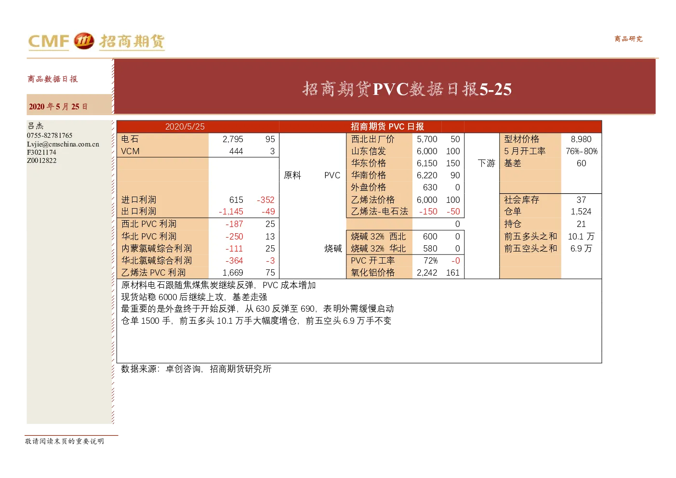This screenshot has width=676, height=478.
Task: Select the 仓单 value 1,524
Action: 581,212
